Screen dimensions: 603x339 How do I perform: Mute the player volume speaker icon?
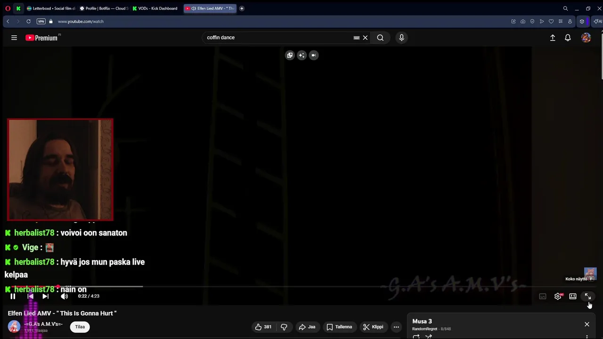[x=65, y=296]
